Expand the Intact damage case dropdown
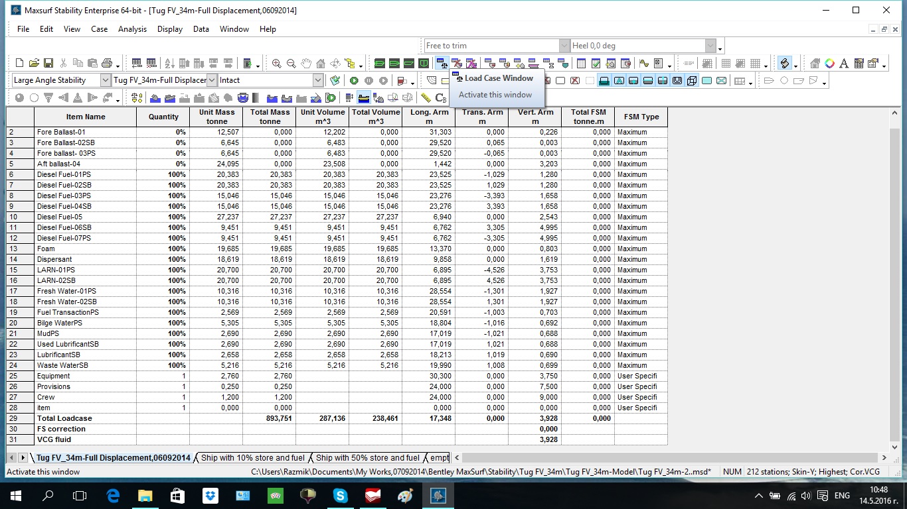 point(318,80)
